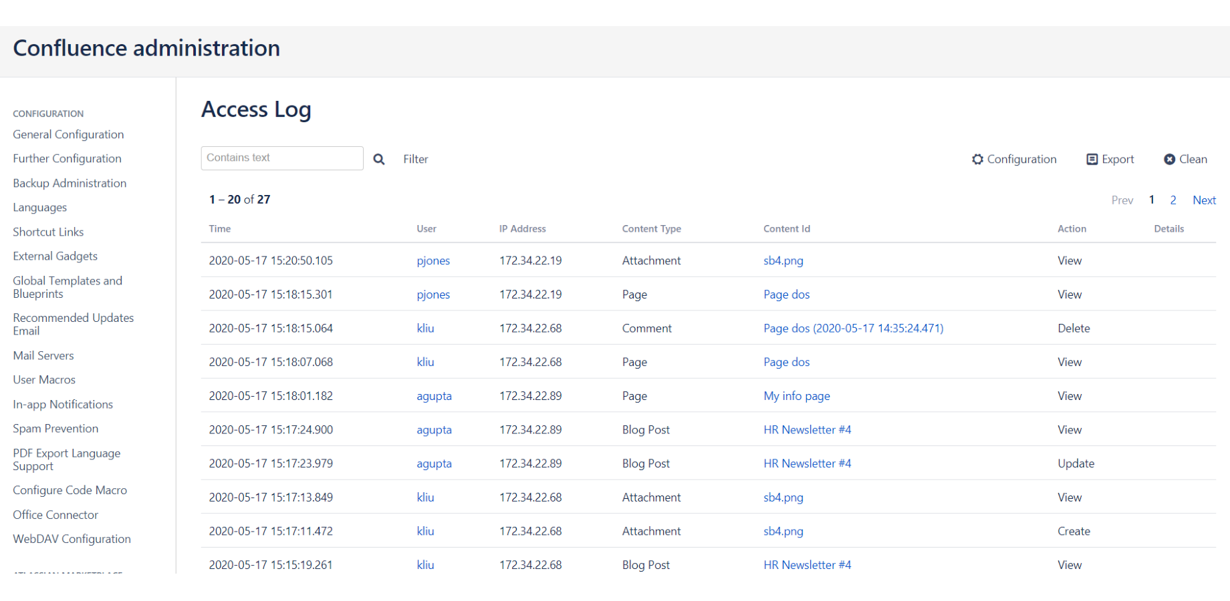Click the Details column header
1230x601 pixels.
[x=1168, y=228]
